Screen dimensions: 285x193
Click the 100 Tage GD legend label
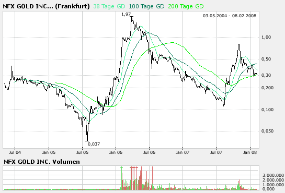coord(146,7)
